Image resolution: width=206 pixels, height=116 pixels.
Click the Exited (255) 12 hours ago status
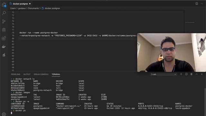121,108
